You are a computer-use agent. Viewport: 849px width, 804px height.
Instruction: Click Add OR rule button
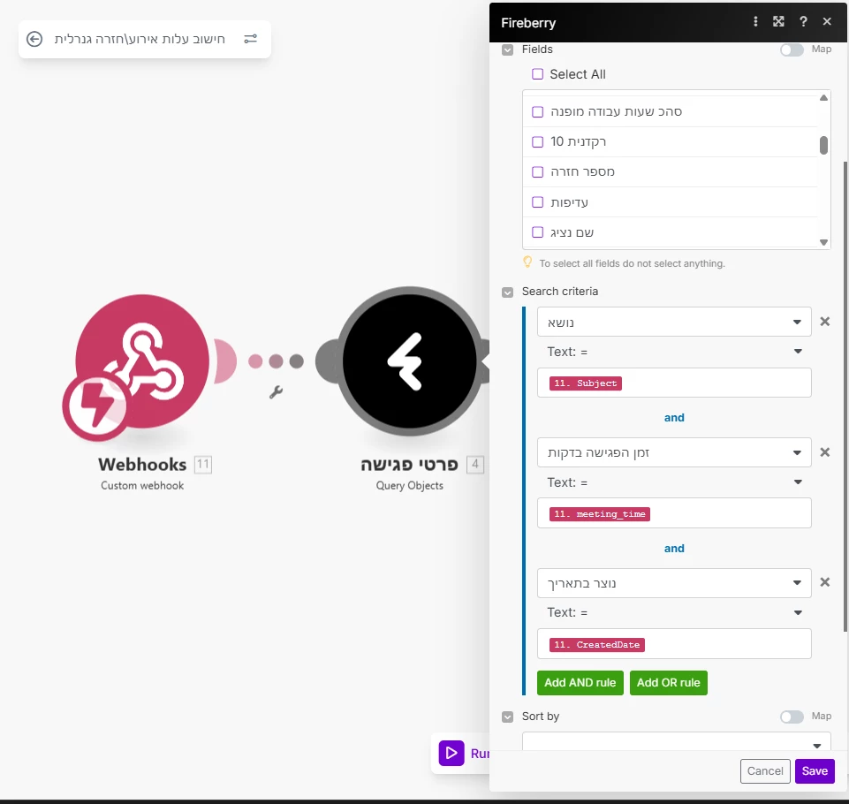coord(668,683)
